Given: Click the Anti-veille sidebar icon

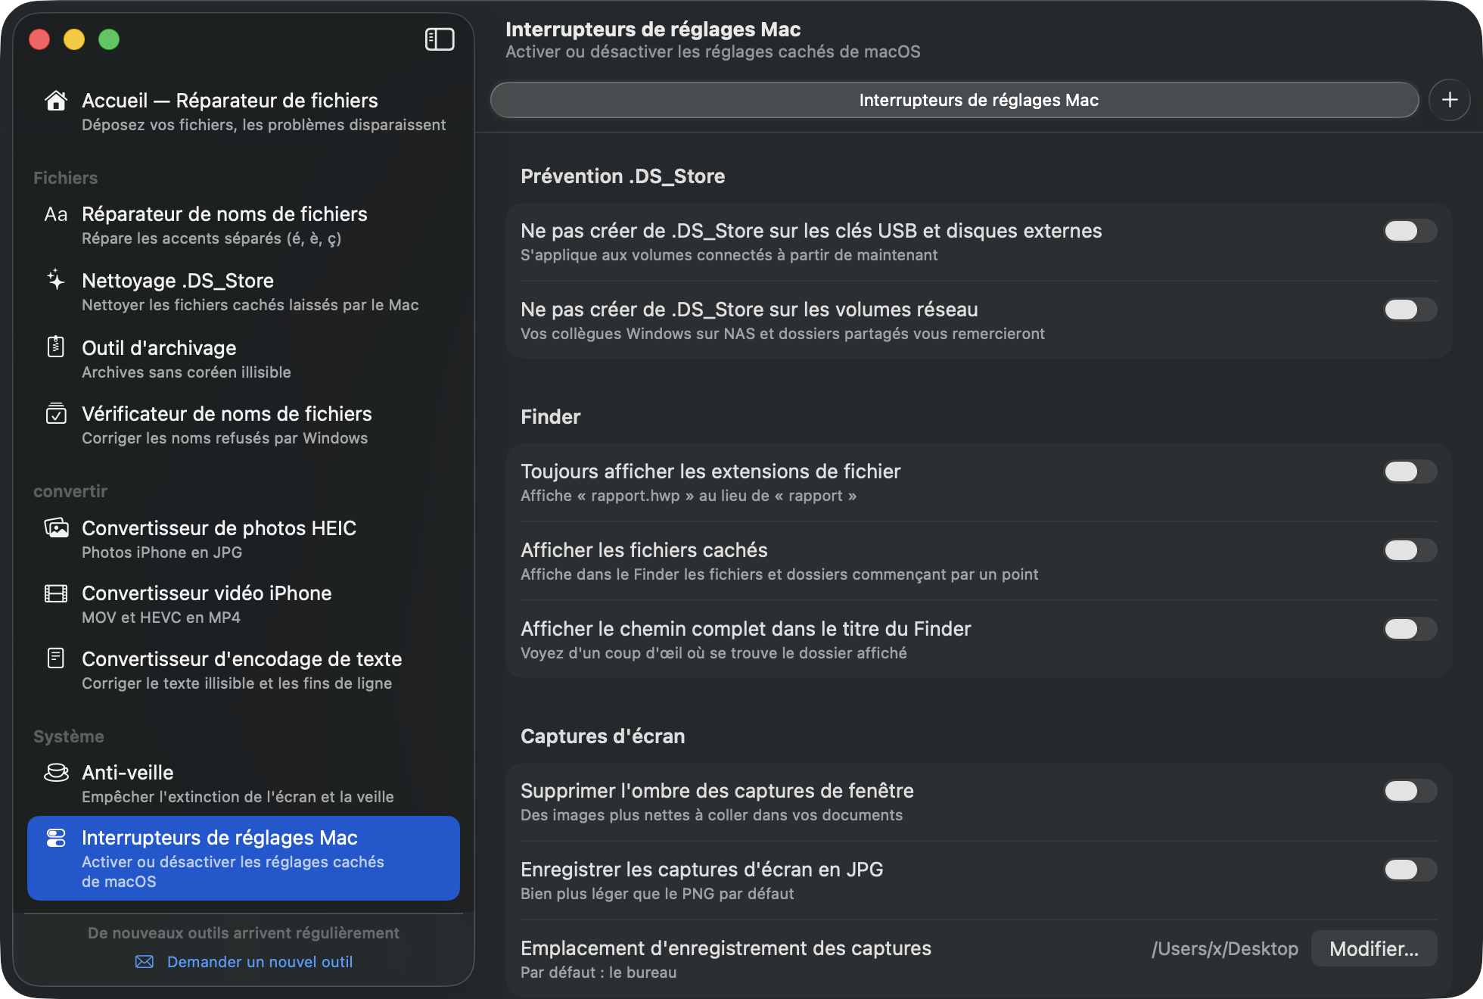Looking at the screenshot, I should [56, 772].
